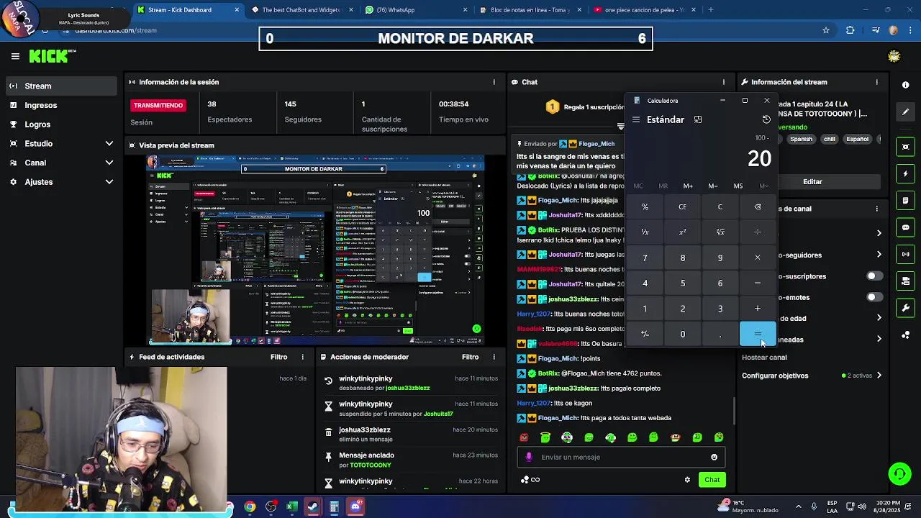Open Acciones de moderador options menu
921x518 pixels.
[494, 357]
